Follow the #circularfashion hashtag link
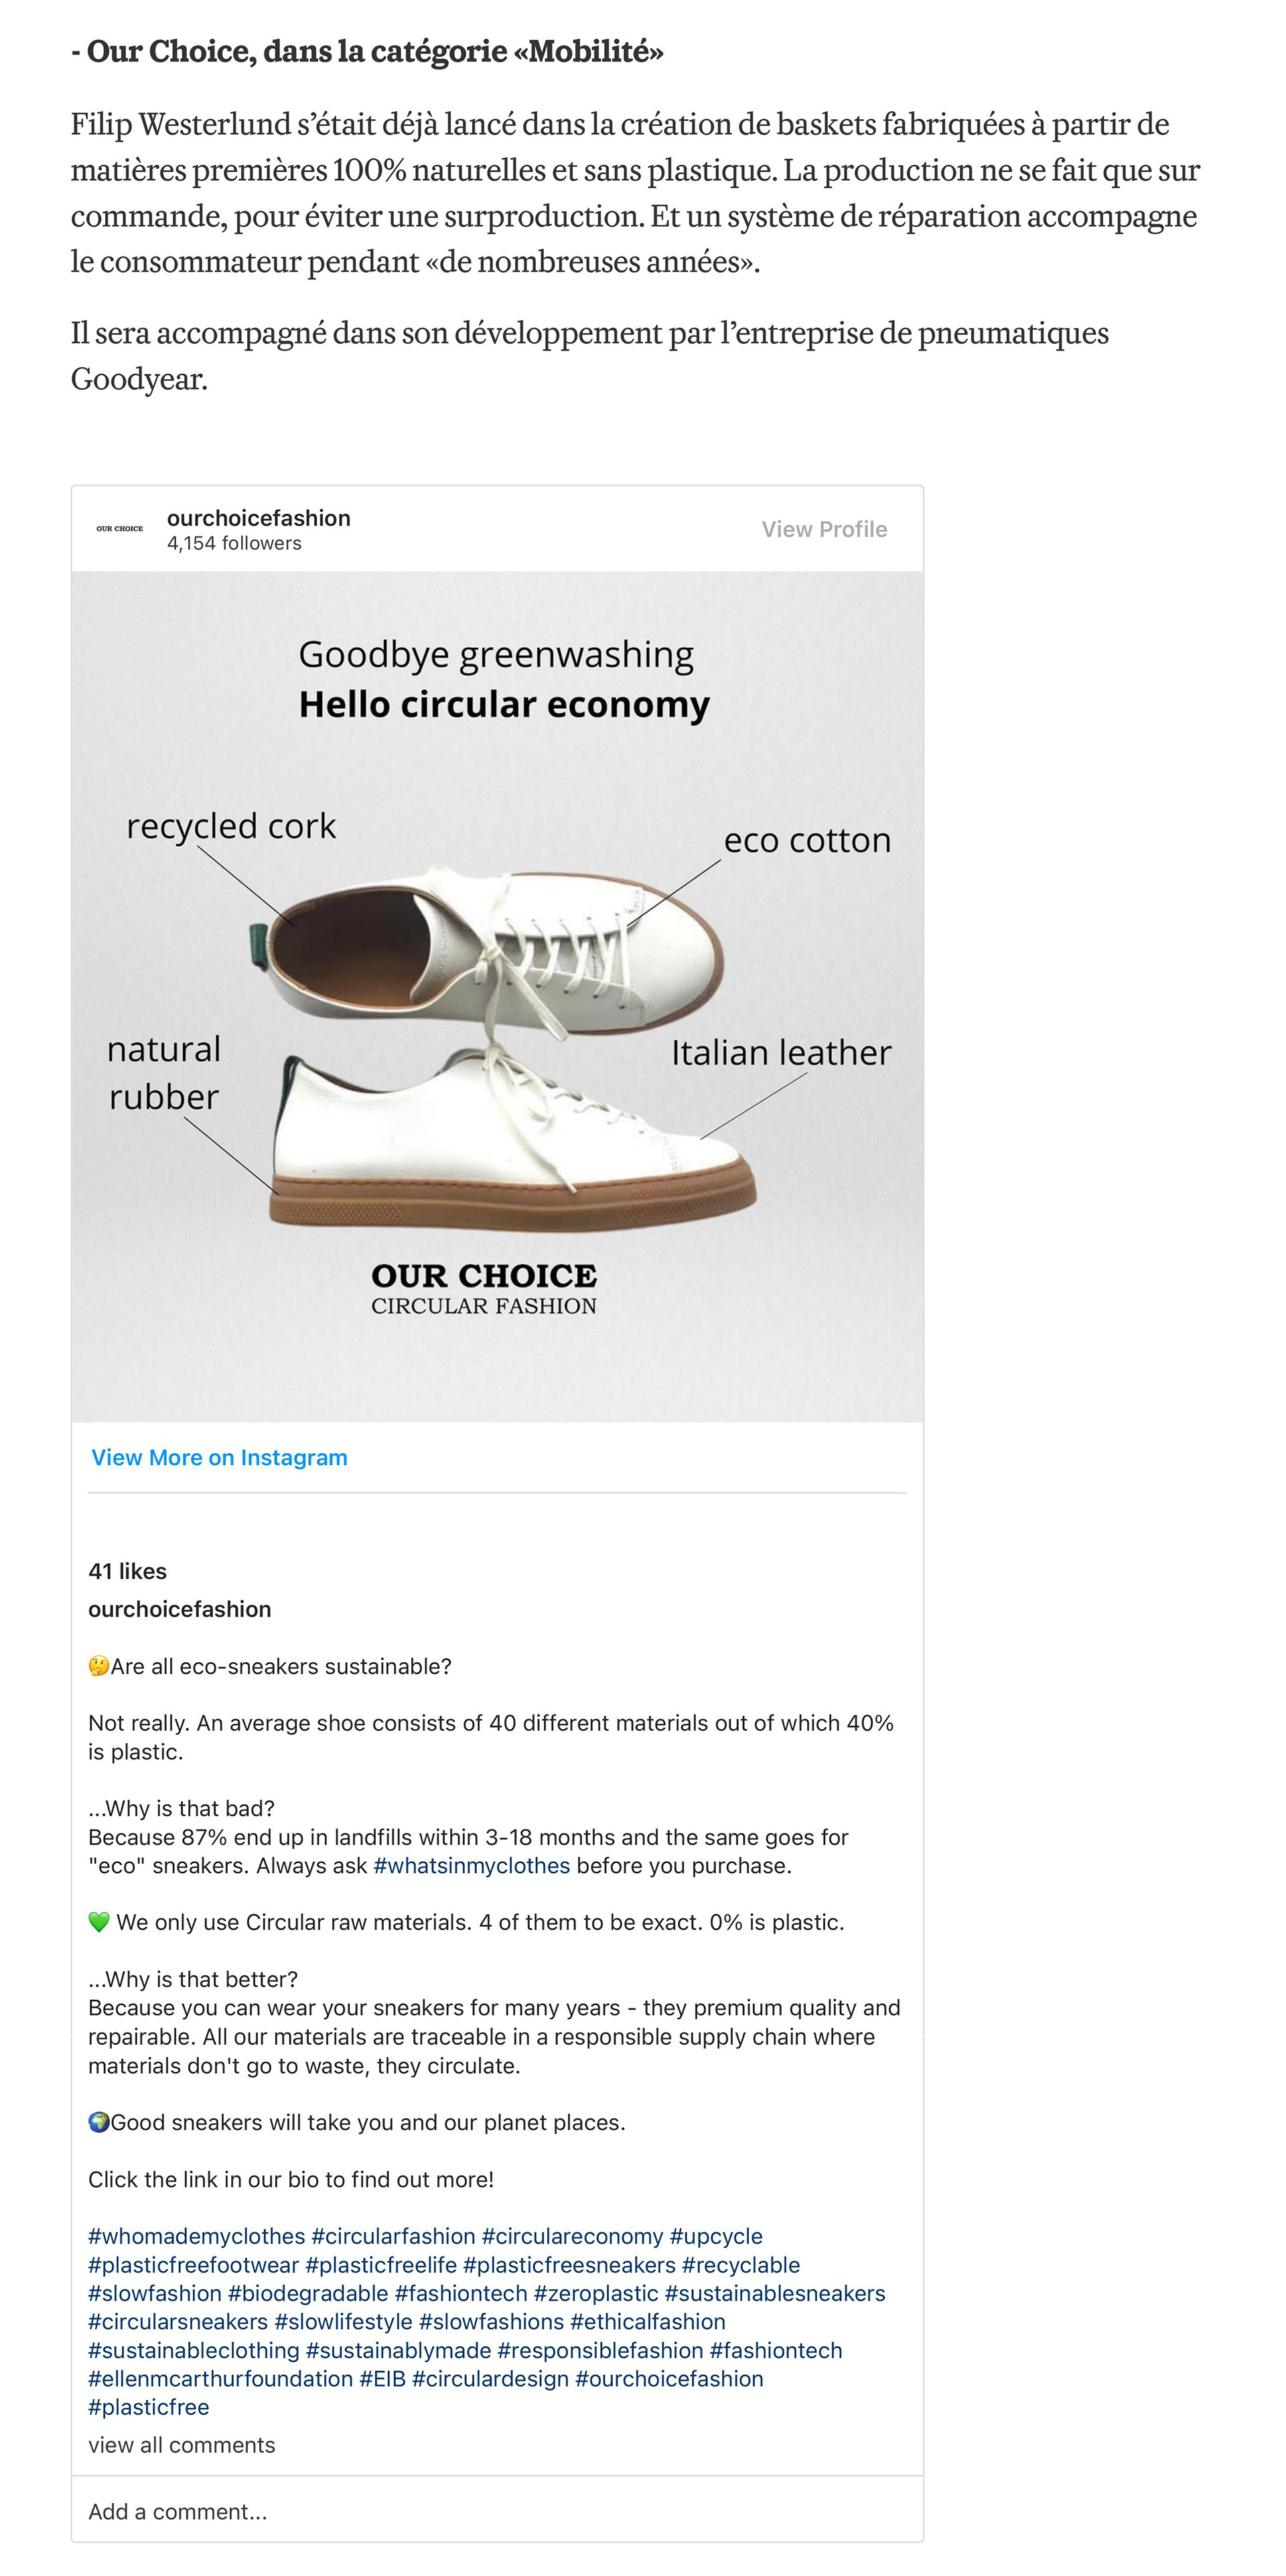 (393, 2236)
